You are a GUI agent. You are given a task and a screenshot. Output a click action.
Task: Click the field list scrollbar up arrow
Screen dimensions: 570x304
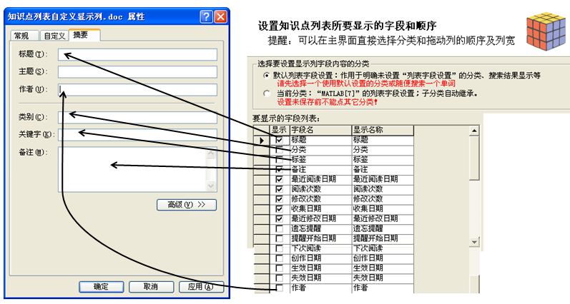(x=473, y=131)
